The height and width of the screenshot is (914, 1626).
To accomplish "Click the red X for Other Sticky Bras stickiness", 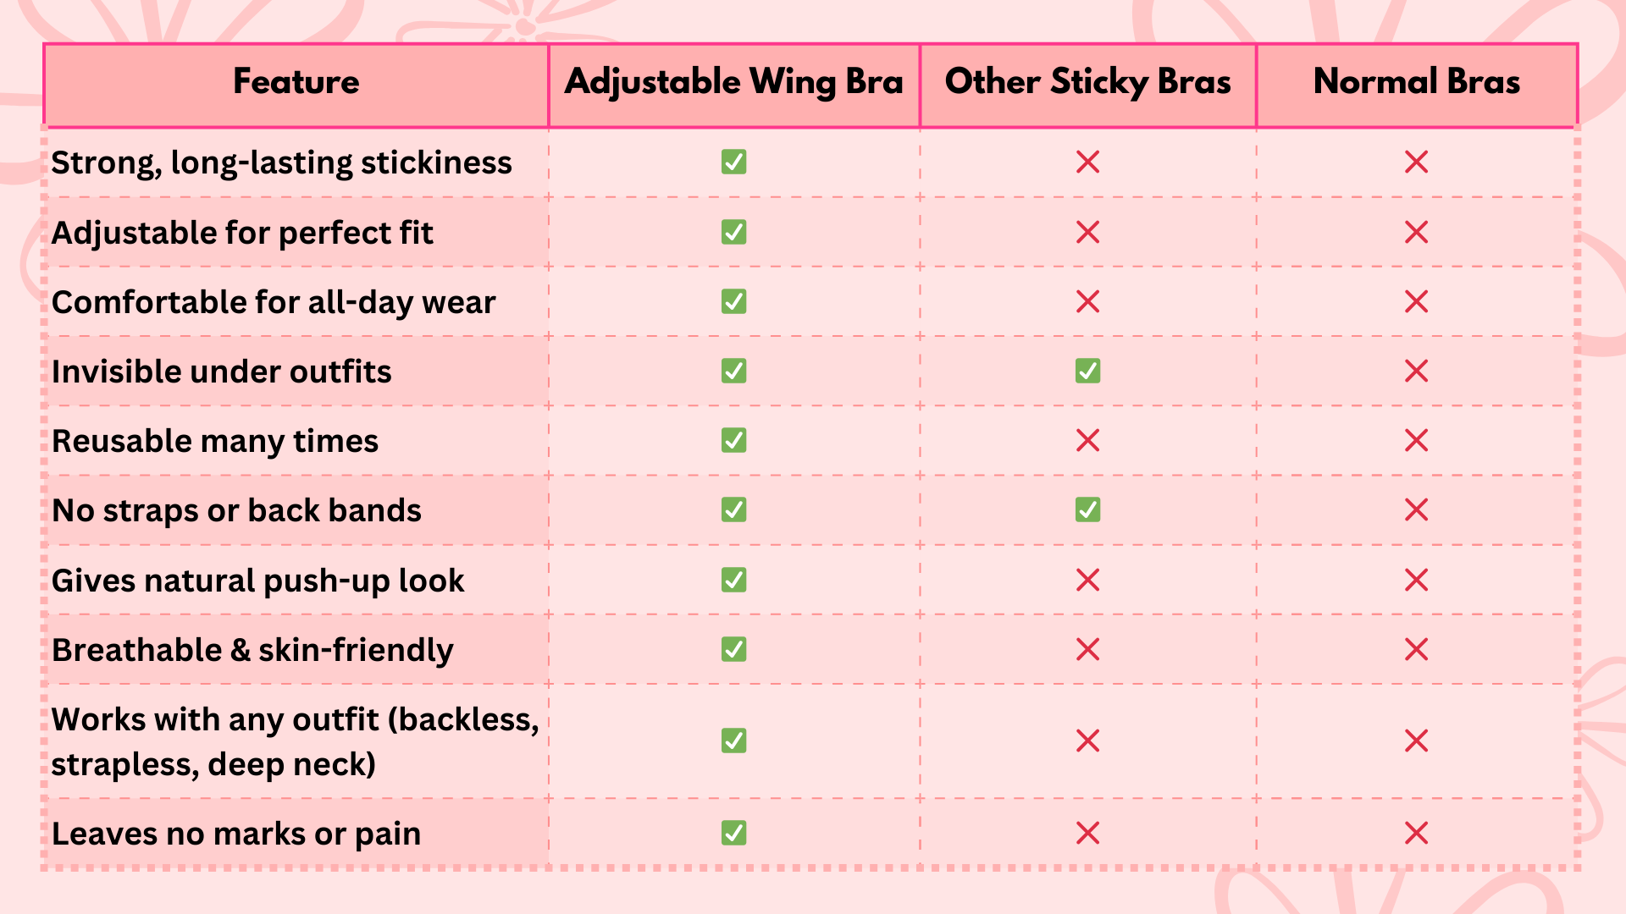I will pos(1087,162).
